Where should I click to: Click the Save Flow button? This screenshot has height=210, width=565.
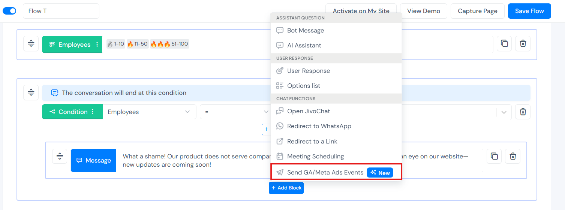pos(529,11)
